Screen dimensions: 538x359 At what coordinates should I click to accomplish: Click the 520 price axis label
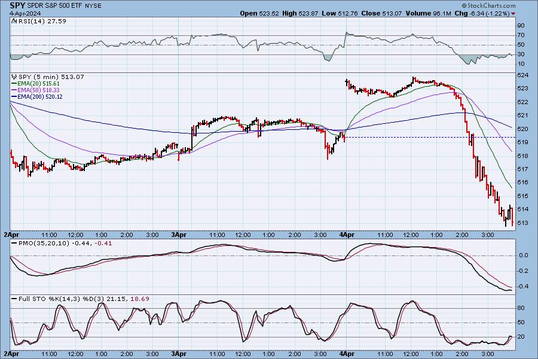[x=522, y=129]
